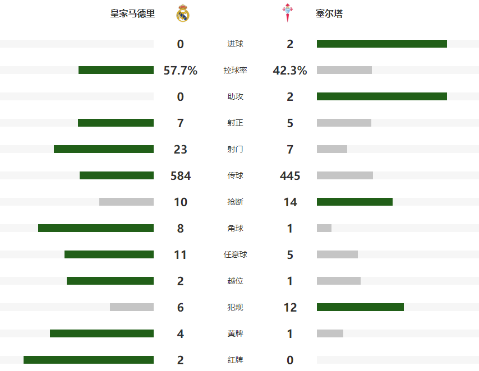Select the 进球 stat label
The height and width of the screenshot is (371, 479).
coord(236,44)
